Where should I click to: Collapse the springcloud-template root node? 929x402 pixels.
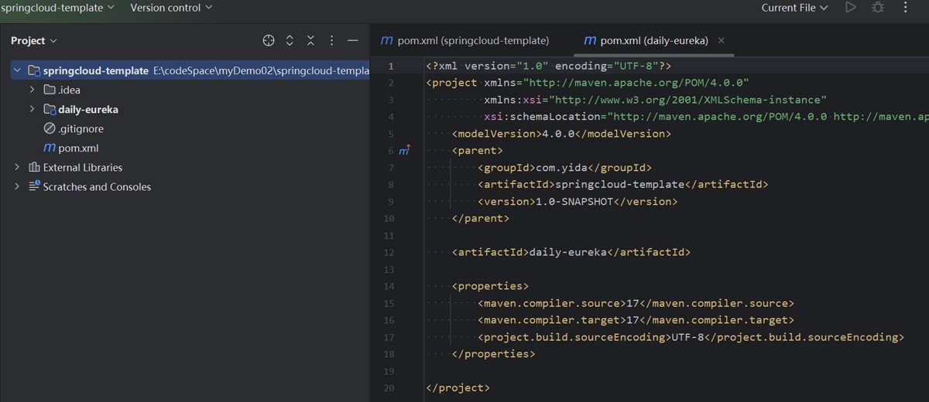coord(17,70)
